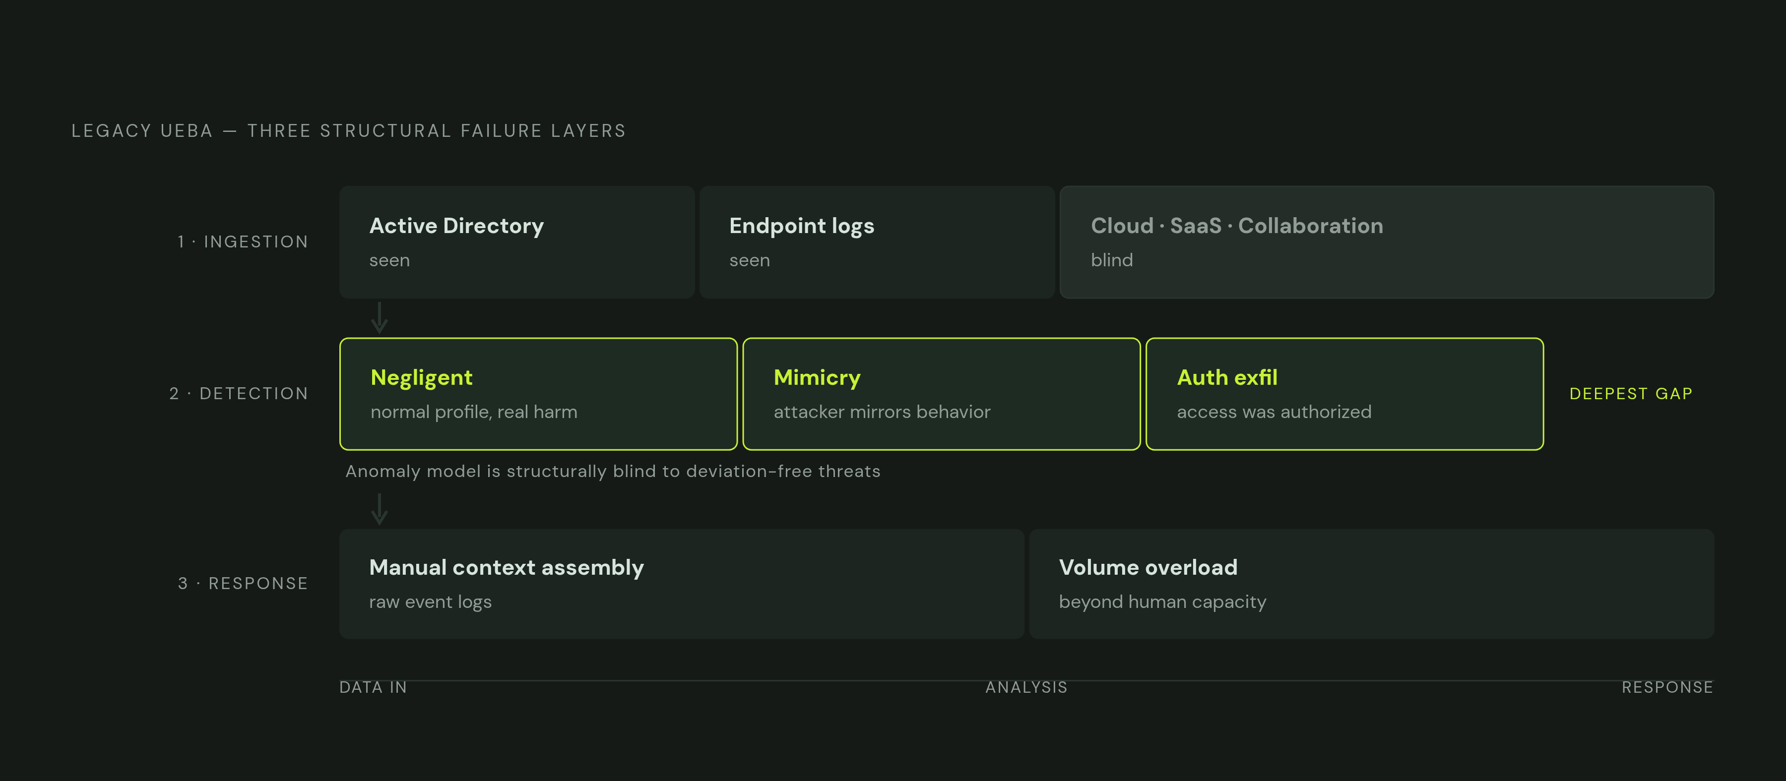
Task: Choose the Auth exfil box
Action: coord(1344,394)
